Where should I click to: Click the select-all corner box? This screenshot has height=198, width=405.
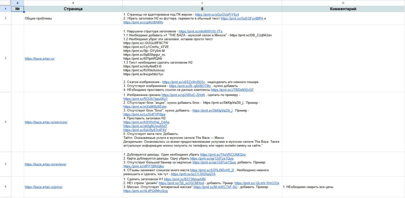[x=6, y=3]
